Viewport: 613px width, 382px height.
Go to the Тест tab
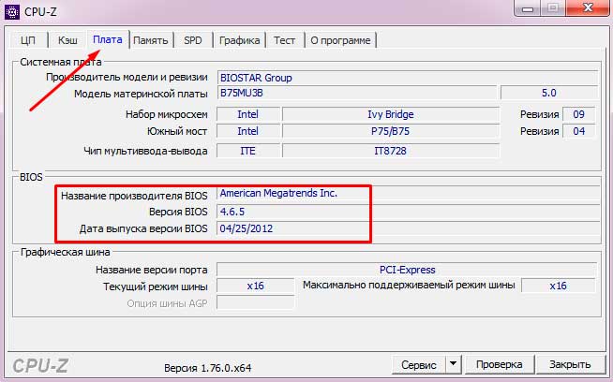pyautogui.click(x=284, y=40)
